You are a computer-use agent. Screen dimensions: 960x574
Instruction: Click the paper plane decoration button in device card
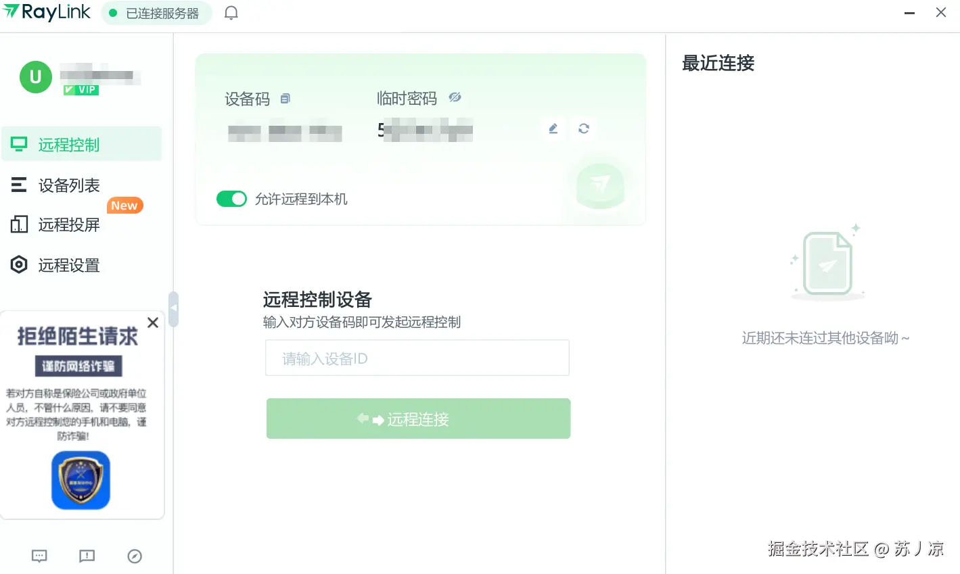[599, 185]
